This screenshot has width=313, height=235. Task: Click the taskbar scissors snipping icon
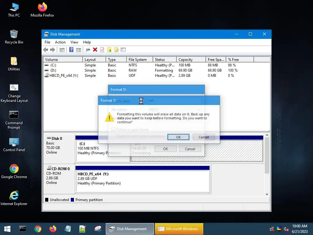point(98,229)
